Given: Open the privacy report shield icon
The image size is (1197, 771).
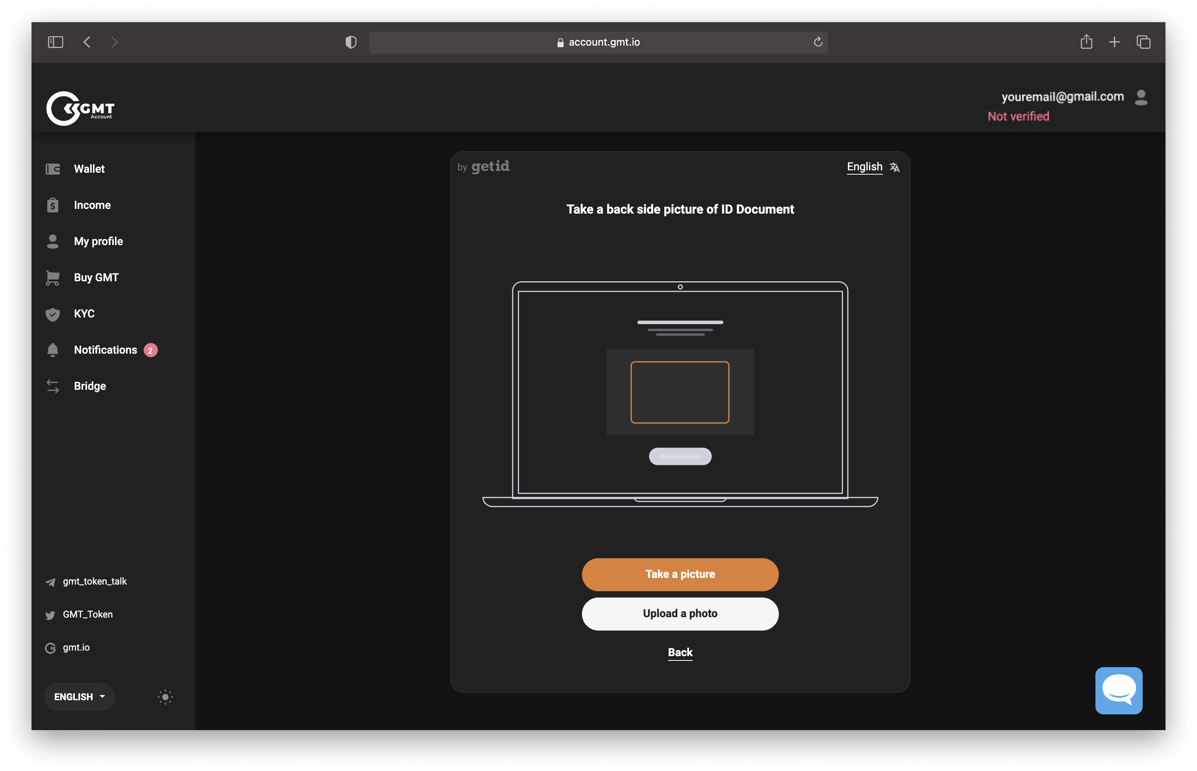Looking at the screenshot, I should (351, 42).
